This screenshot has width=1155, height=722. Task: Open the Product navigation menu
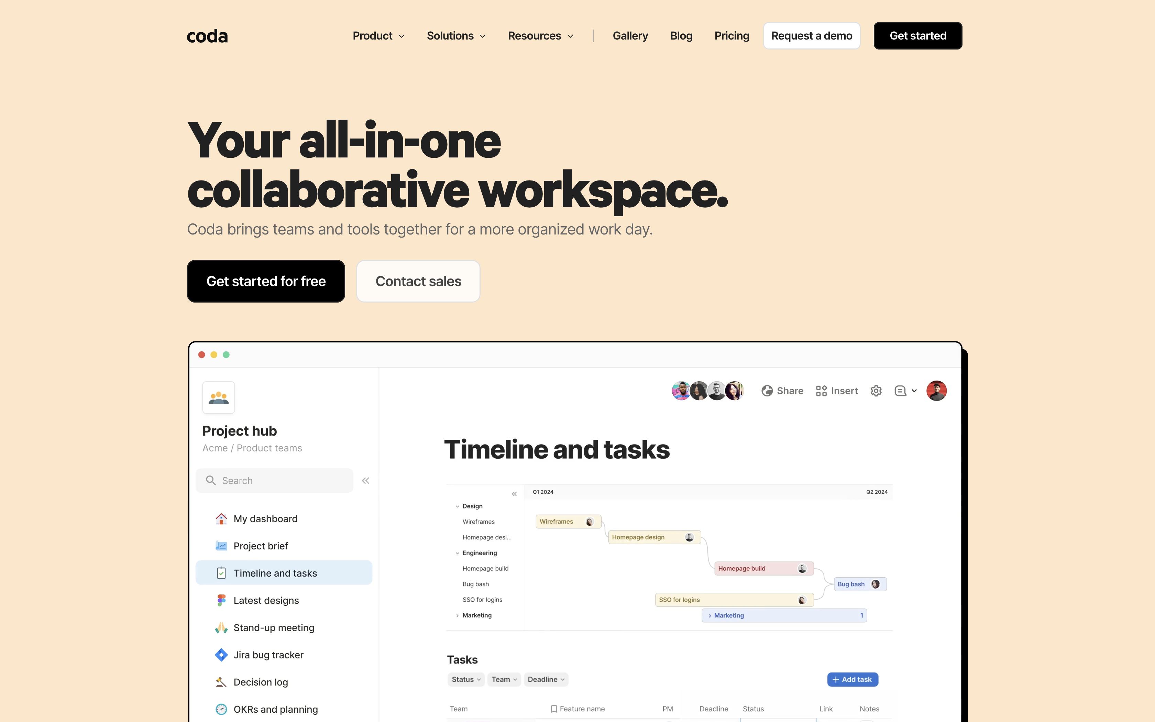378,36
